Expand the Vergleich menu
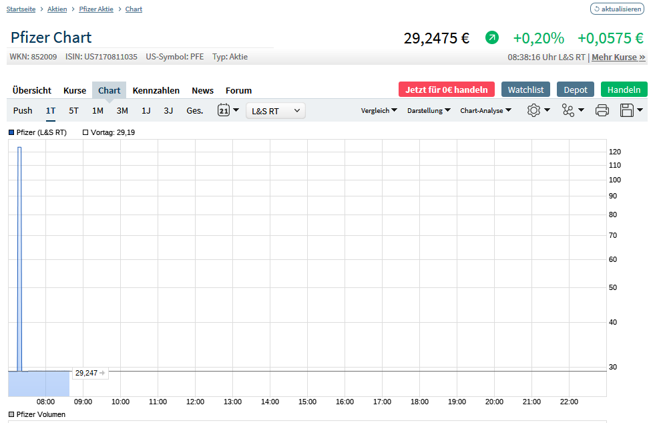Image resolution: width=659 pixels, height=423 pixels. click(379, 110)
